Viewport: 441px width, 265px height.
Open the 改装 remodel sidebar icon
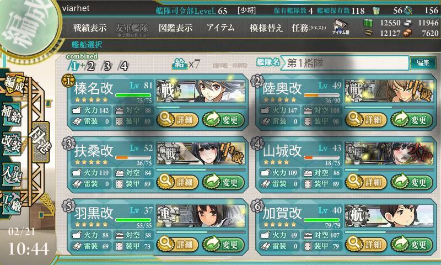click(12, 144)
